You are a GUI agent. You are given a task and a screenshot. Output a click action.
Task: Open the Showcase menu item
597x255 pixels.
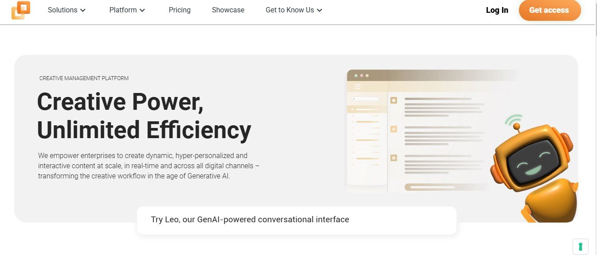[x=228, y=10]
